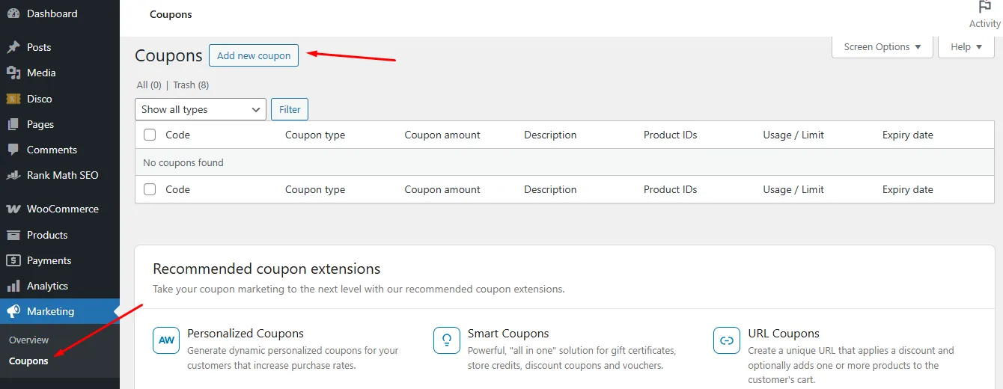This screenshot has height=389, width=1003.
Task: Click the Payments dollar icon
Action: click(13, 260)
